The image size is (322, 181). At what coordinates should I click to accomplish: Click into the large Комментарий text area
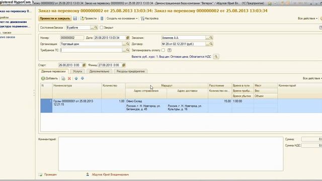tap(171, 154)
